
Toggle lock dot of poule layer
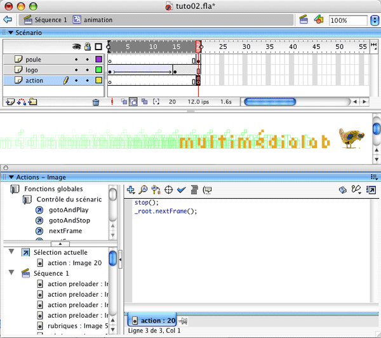pos(88,60)
